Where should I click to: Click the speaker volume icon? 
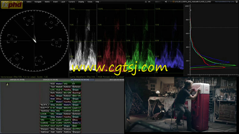pos(166,2)
